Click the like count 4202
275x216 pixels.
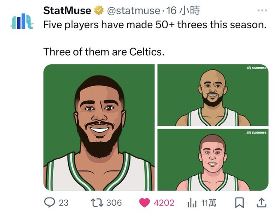(164, 203)
